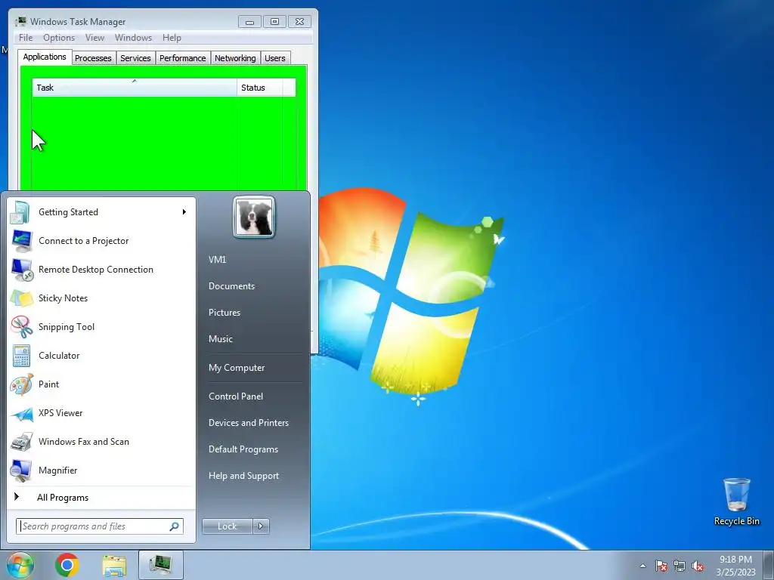Open the Windows menu in Task Manager
Image resolution: width=774 pixels, height=580 pixels.
click(x=133, y=38)
